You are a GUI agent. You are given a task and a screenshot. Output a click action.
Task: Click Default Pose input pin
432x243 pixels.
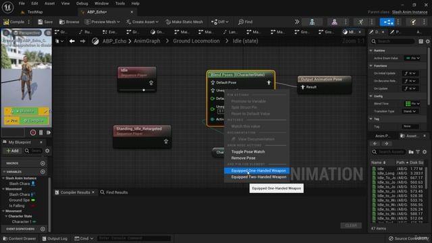tap(213, 82)
